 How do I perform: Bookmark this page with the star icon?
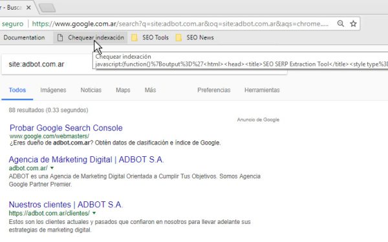click(353, 24)
